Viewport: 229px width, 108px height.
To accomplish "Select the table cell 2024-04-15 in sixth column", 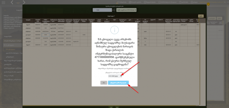I will [x=68, y=31].
